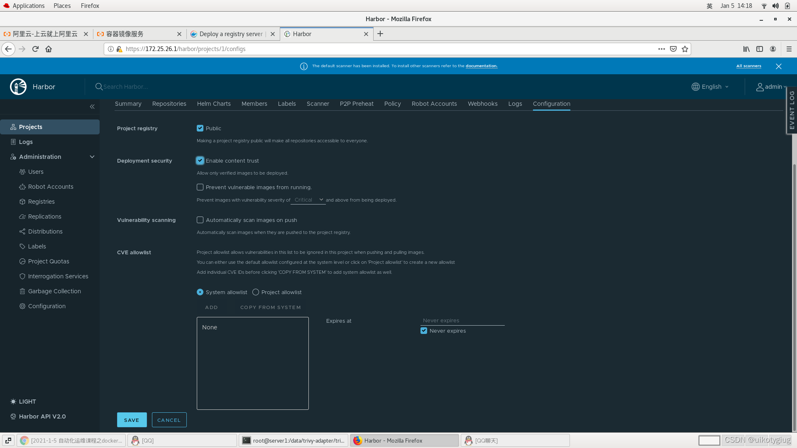
Task: Click the documentation link in banner
Action: (482, 66)
